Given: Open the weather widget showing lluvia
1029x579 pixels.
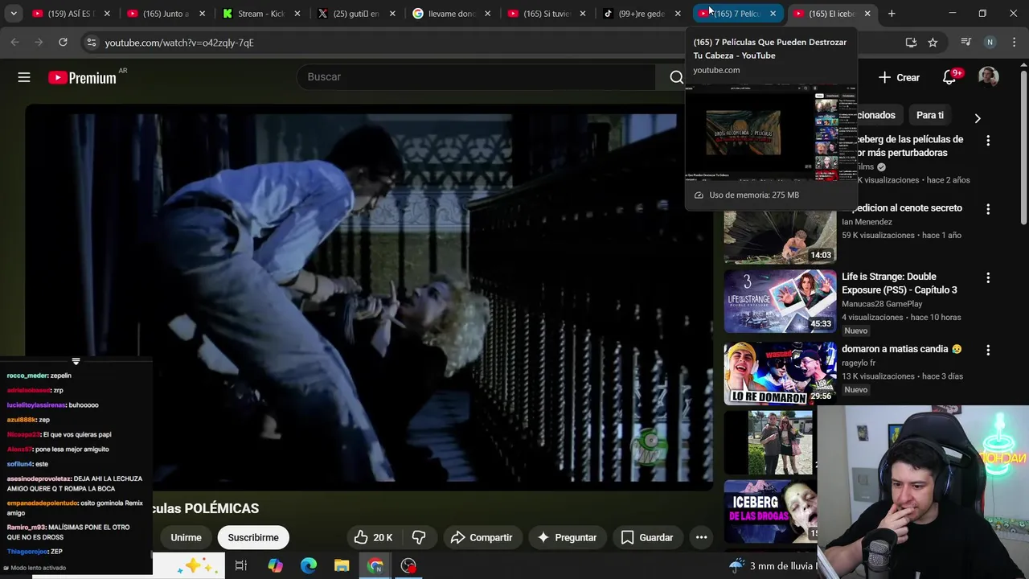Looking at the screenshot, I should tap(772, 566).
